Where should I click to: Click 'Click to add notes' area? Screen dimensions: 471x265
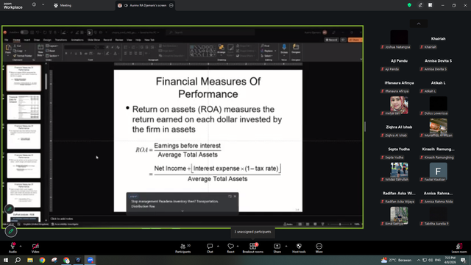pos(62,219)
